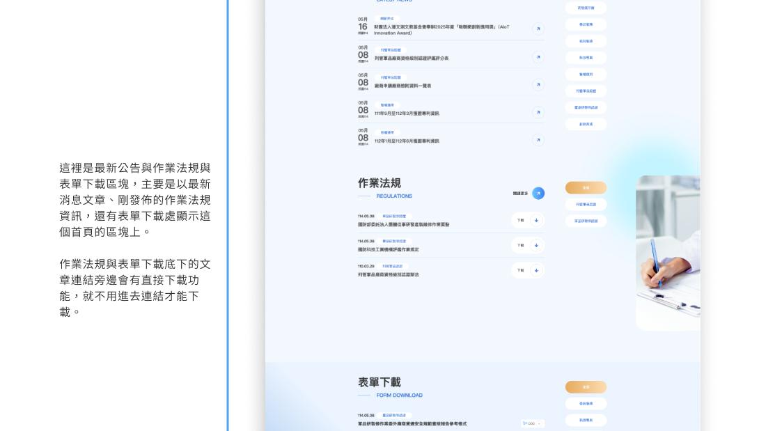
Task: Click the hand-writing photo thumbnail
Action: click(667, 253)
